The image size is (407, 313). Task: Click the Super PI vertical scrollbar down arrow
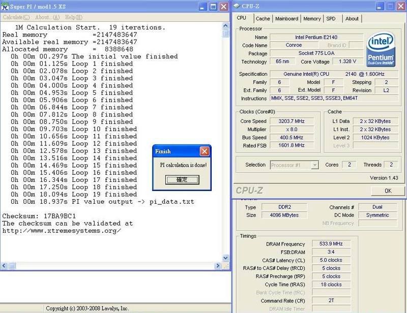(225, 258)
